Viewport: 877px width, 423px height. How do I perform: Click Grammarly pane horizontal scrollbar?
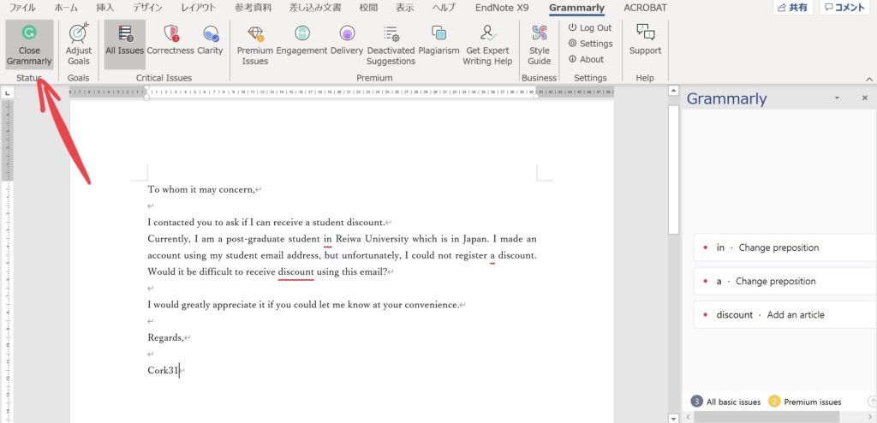click(x=767, y=417)
